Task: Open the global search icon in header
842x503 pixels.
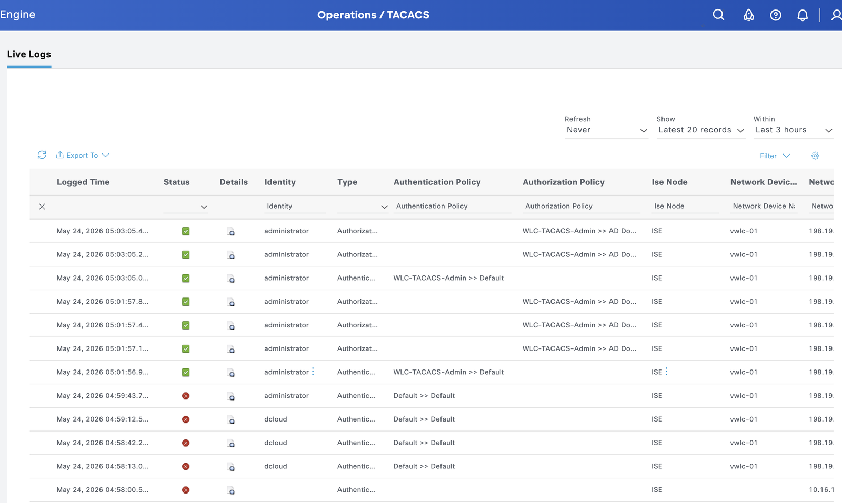Action: 718,15
